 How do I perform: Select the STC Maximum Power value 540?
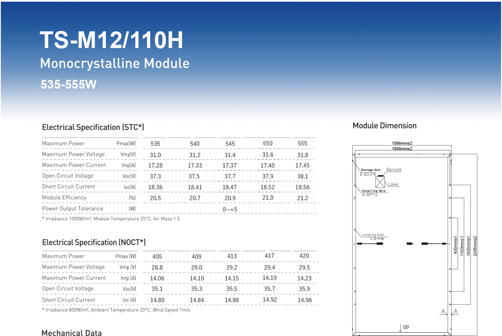coord(195,143)
